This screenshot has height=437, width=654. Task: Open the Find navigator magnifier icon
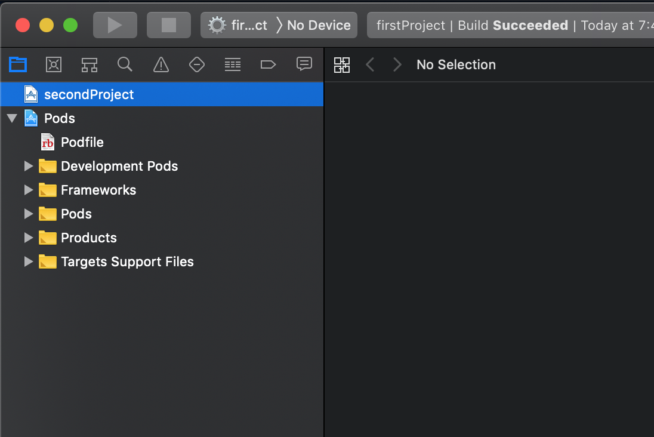(125, 64)
